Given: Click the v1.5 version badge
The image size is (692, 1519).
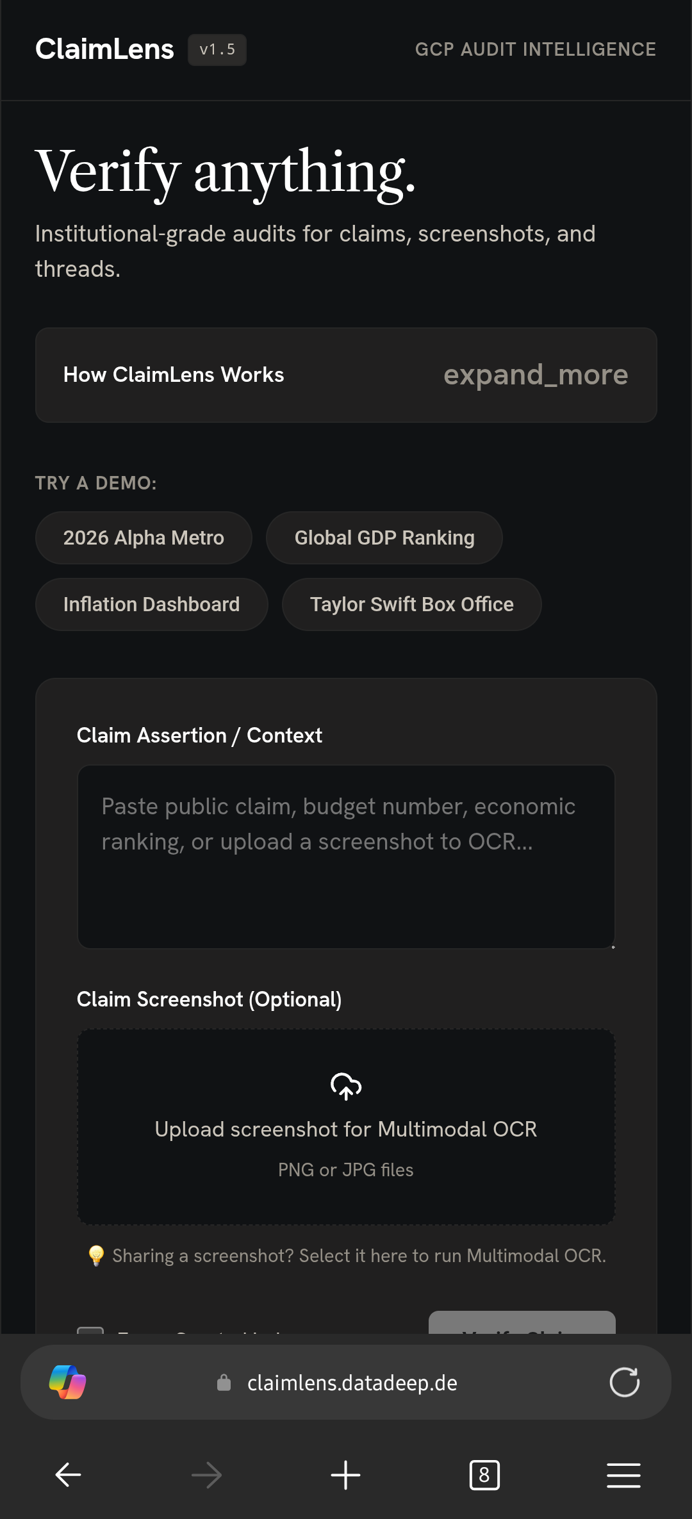Looking at the screenshot, I should coord(217,49).
